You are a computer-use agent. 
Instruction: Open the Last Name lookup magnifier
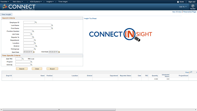click(52, 25)
